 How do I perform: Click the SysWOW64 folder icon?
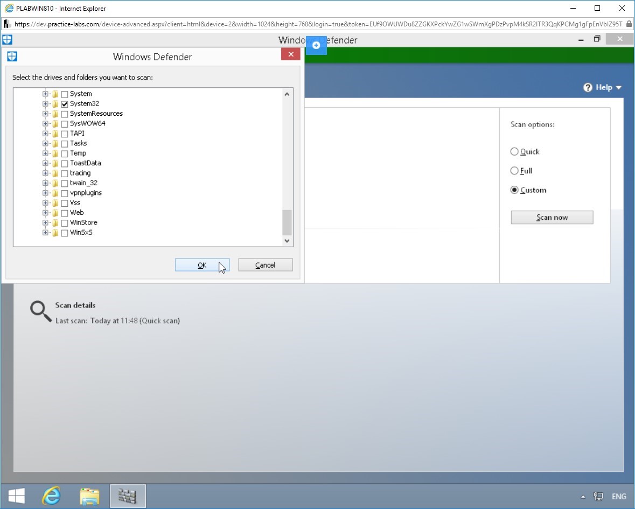tap(55, 124)
